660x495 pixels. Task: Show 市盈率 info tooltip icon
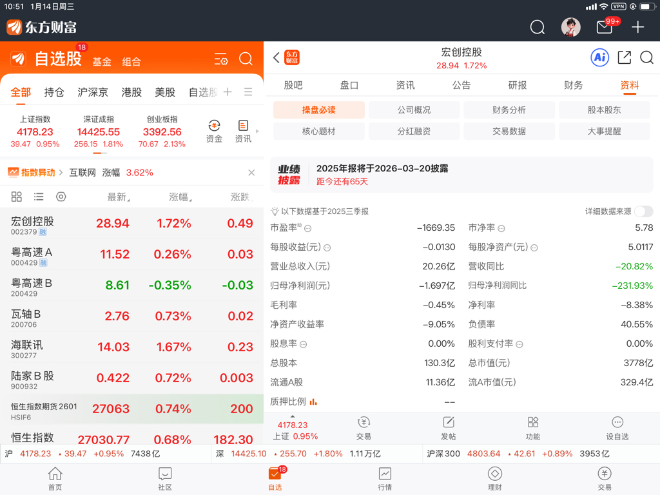pyautogui.click(x=307, y=229)
